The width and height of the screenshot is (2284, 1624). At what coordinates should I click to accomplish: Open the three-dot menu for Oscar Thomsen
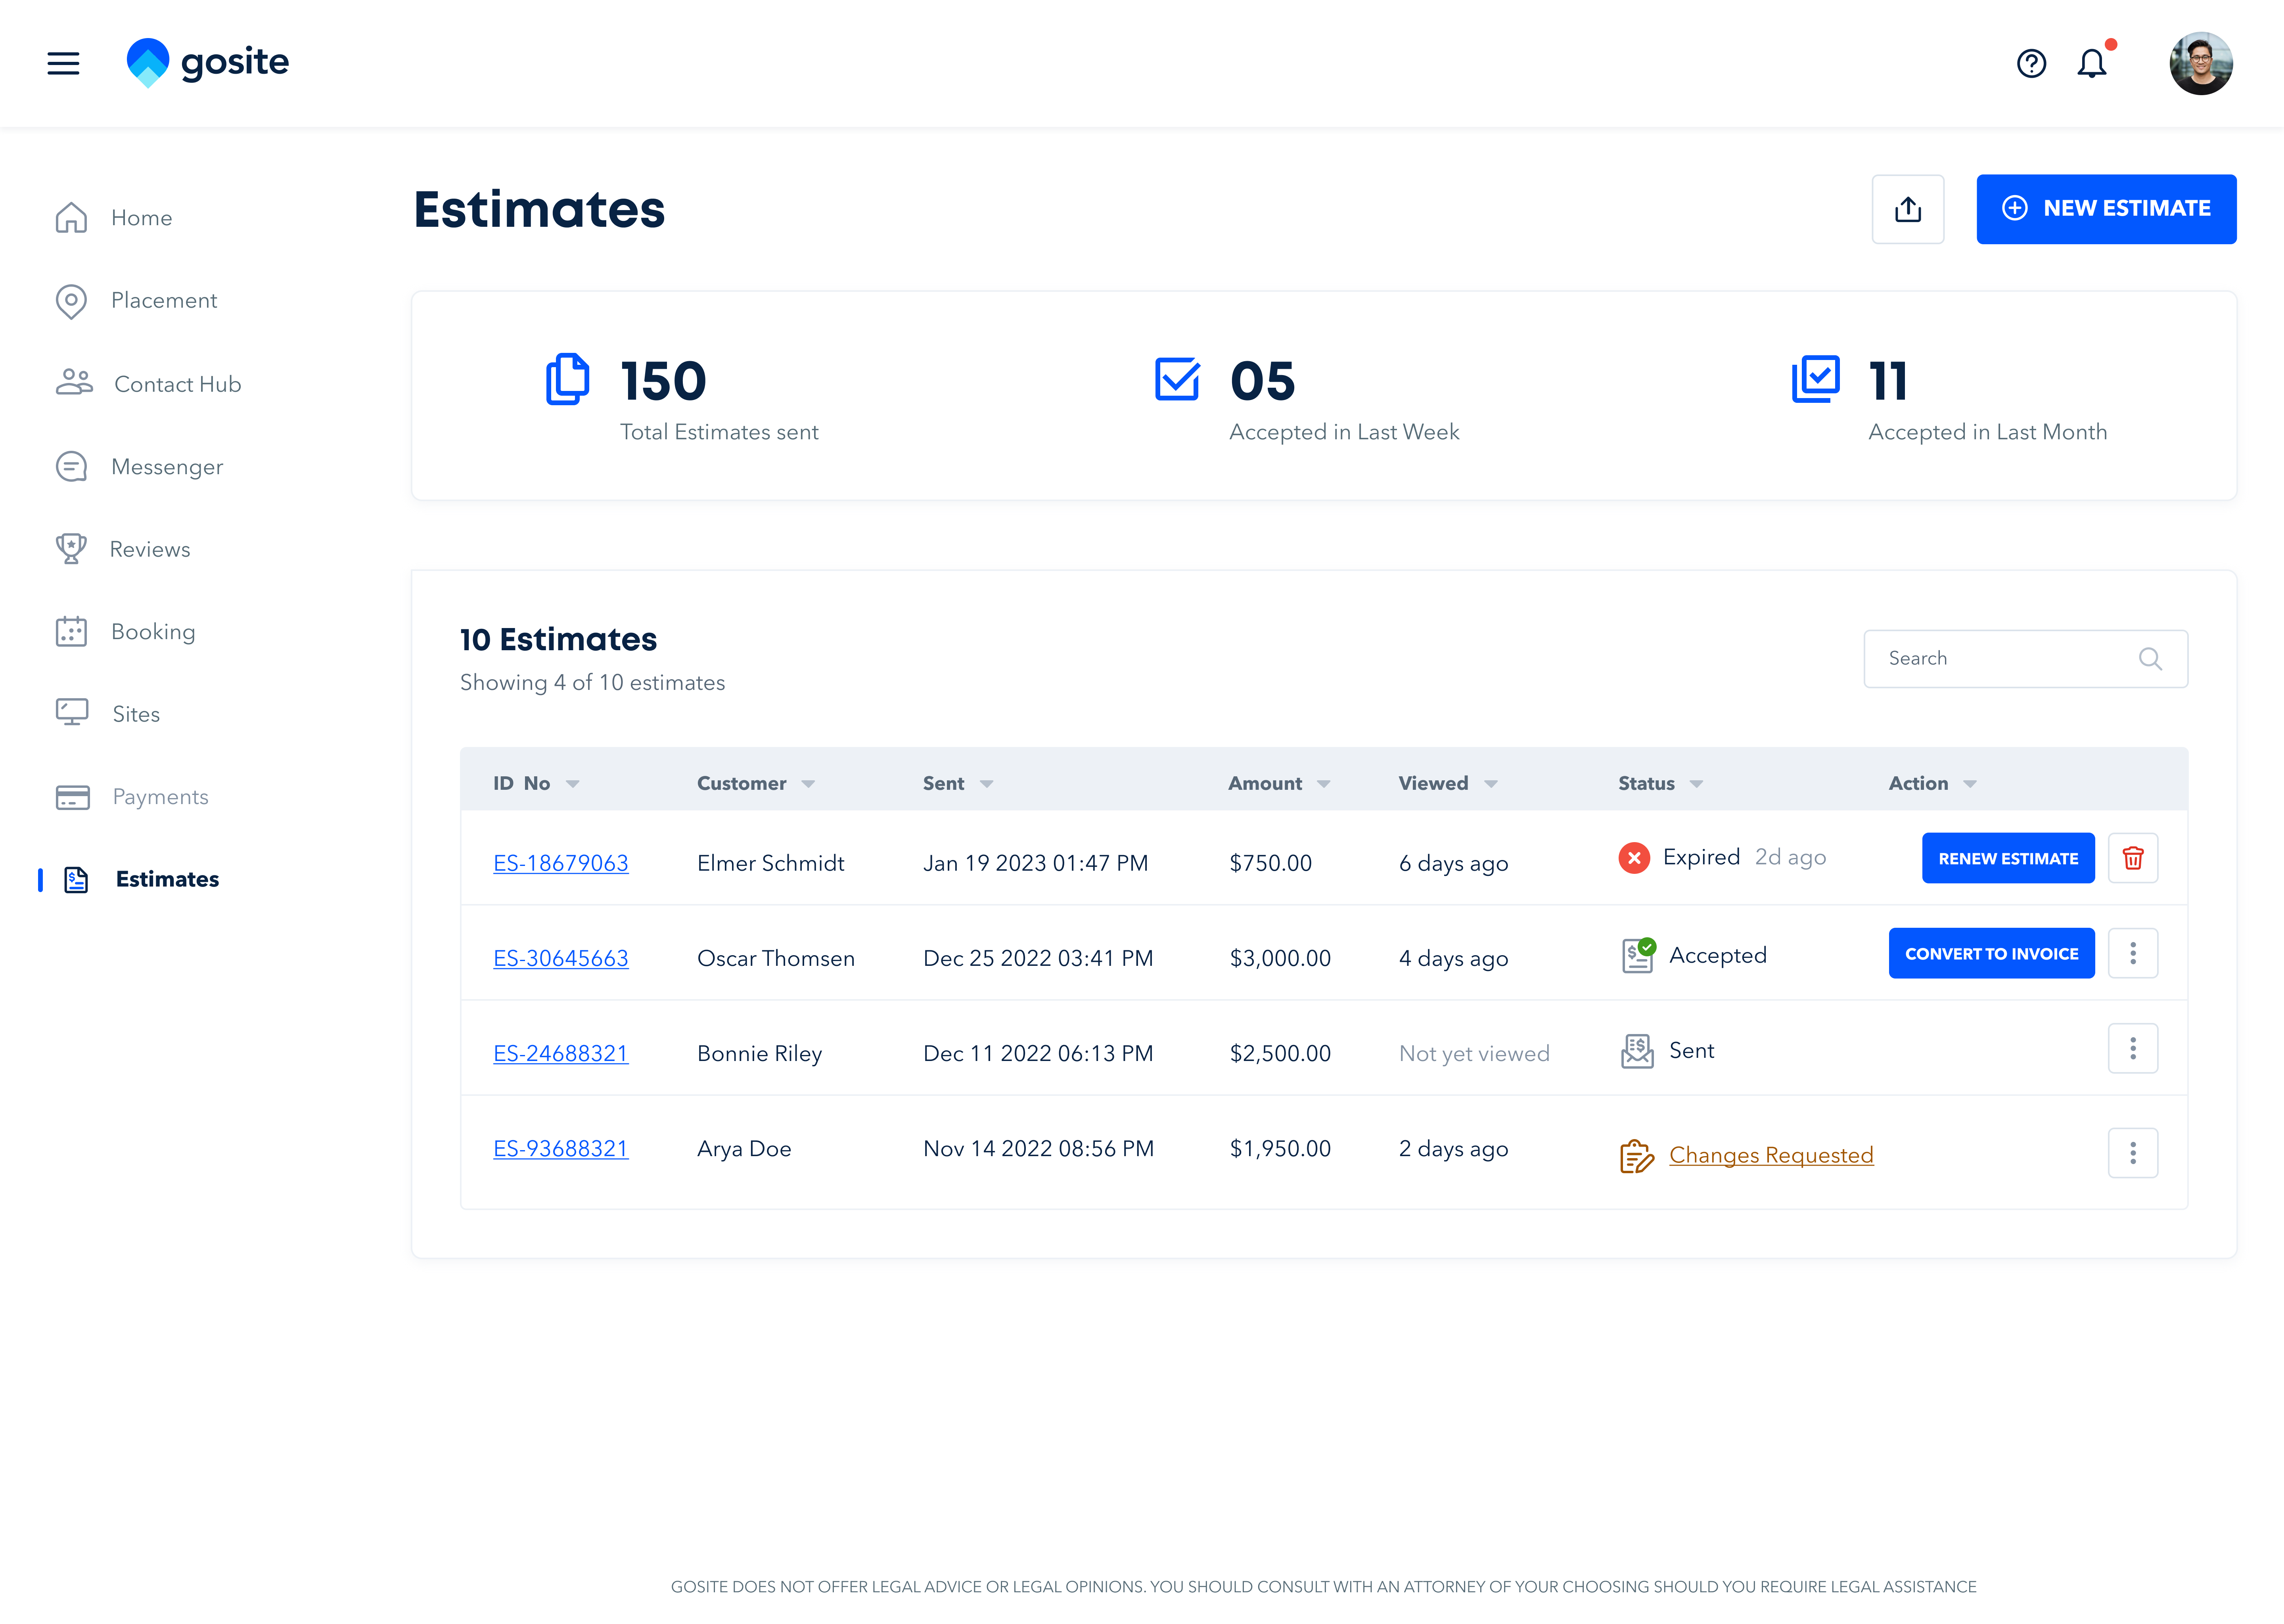point(2133,953)
